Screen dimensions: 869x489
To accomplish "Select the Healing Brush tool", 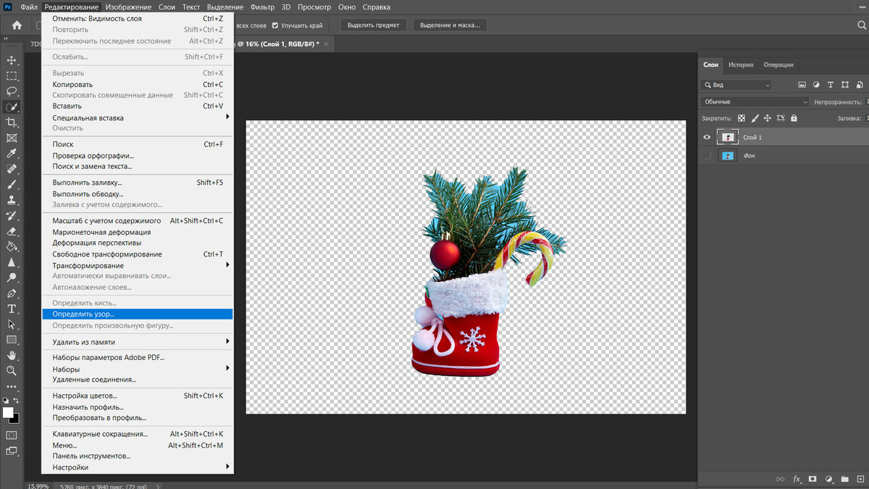I will click(x=12, y=169).
